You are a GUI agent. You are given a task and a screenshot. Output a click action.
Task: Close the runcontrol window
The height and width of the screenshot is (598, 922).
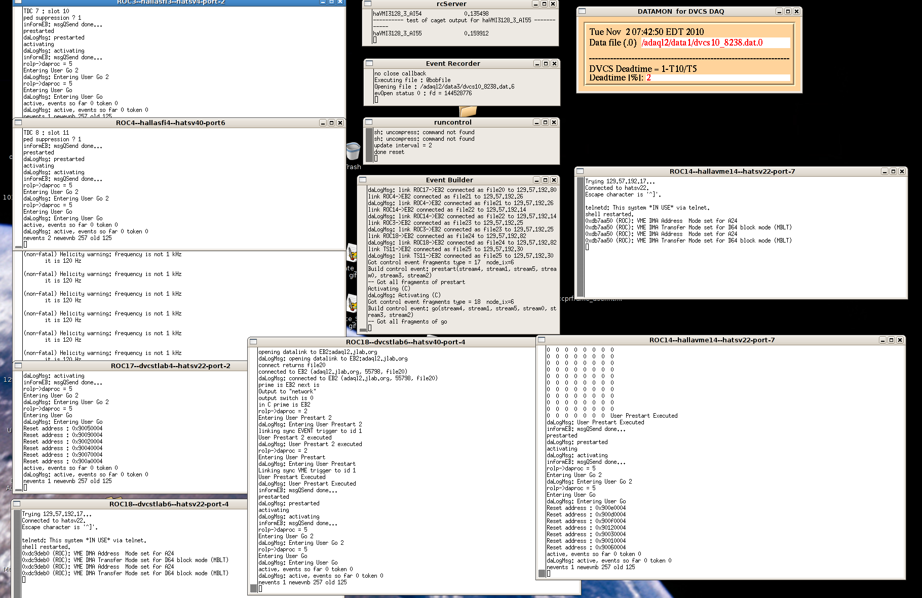[554, 122]
